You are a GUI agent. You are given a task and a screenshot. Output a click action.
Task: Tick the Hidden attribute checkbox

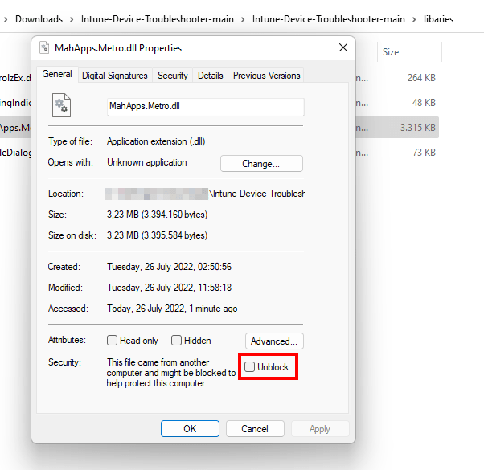177,341
